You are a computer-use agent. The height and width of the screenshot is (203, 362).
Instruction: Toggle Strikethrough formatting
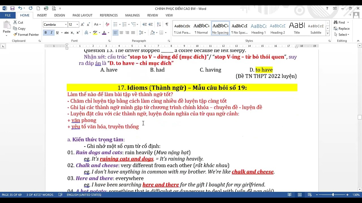(x=66, y=33)
